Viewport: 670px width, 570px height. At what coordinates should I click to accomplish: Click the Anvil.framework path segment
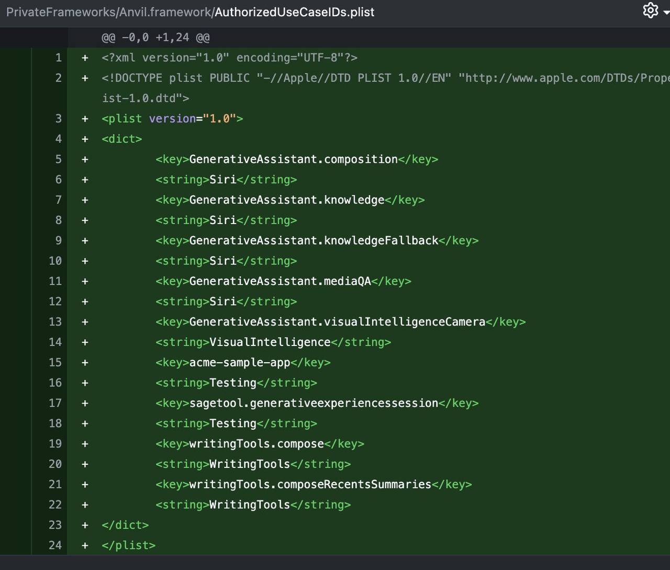click(x=165, y=12)
